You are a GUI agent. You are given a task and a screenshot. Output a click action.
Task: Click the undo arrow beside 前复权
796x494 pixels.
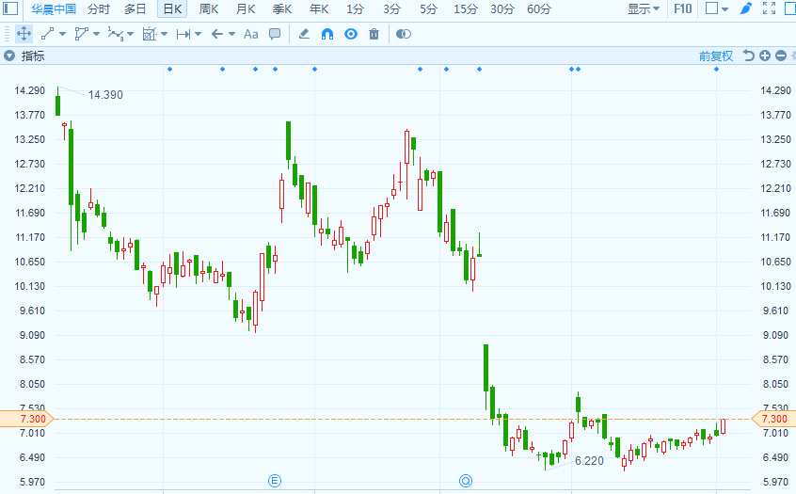pyautogui.click(x=748, y=56)
